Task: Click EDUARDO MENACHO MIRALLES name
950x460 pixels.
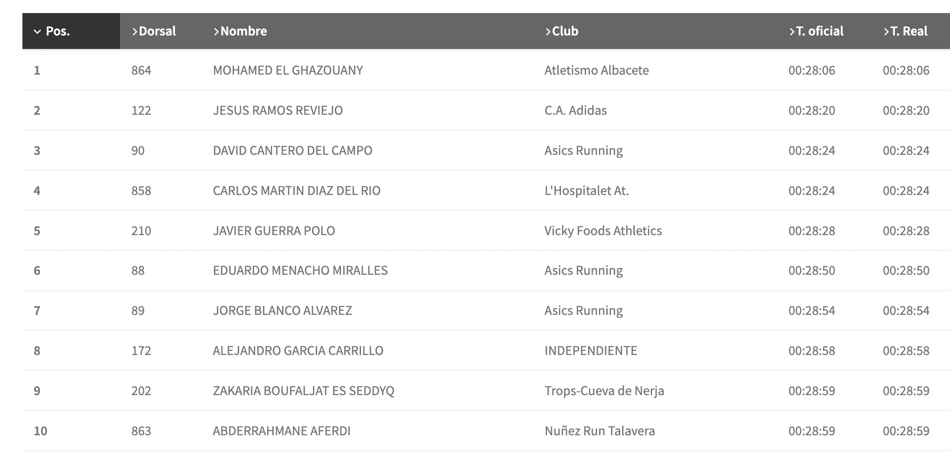Action: [300, 271]
